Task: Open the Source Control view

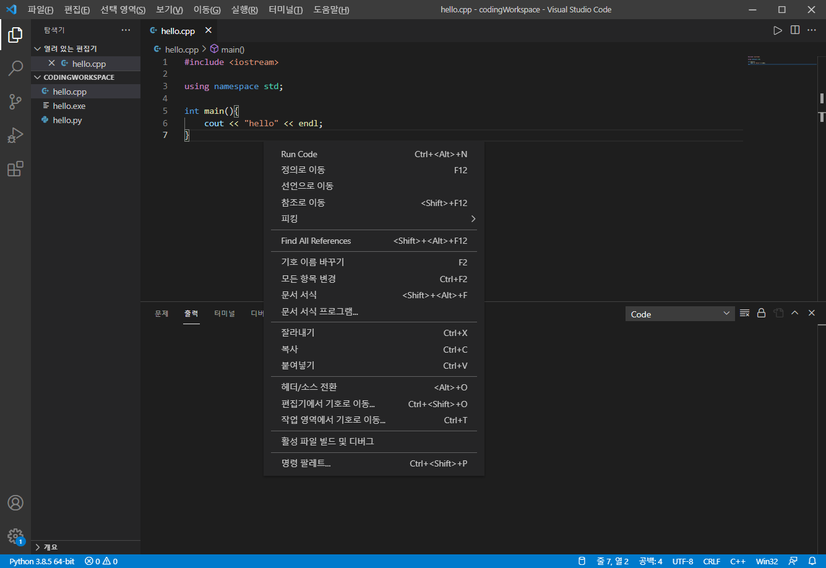Action: tap(15, 102)
